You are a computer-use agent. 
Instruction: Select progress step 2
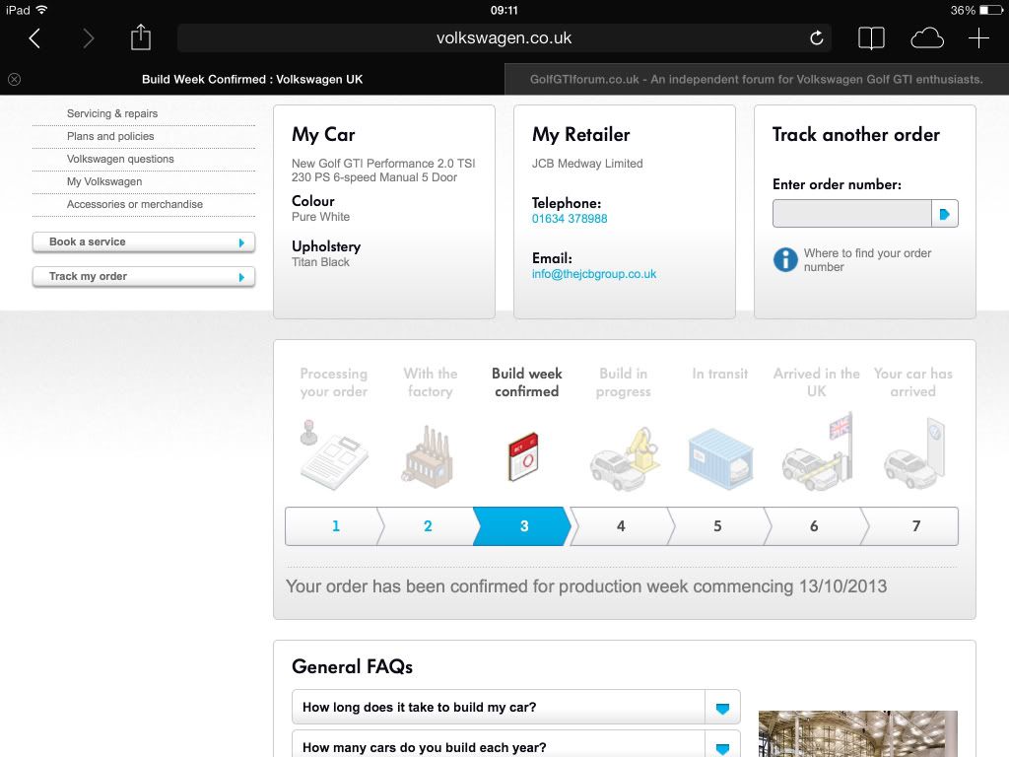coord(428,526)
